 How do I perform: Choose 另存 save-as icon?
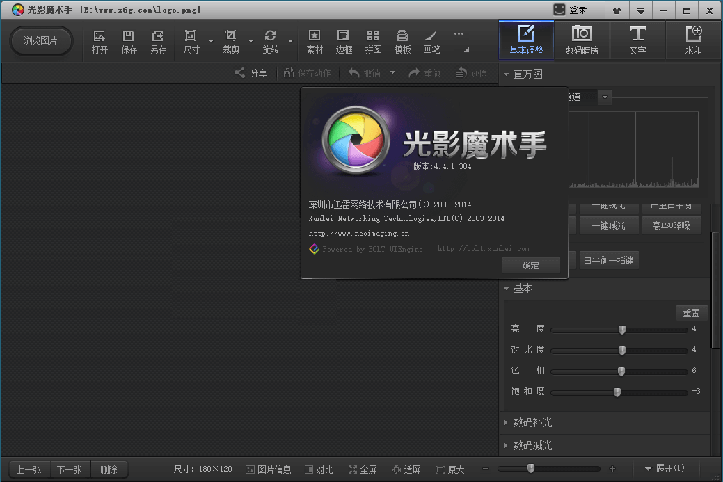click(158, 42)
